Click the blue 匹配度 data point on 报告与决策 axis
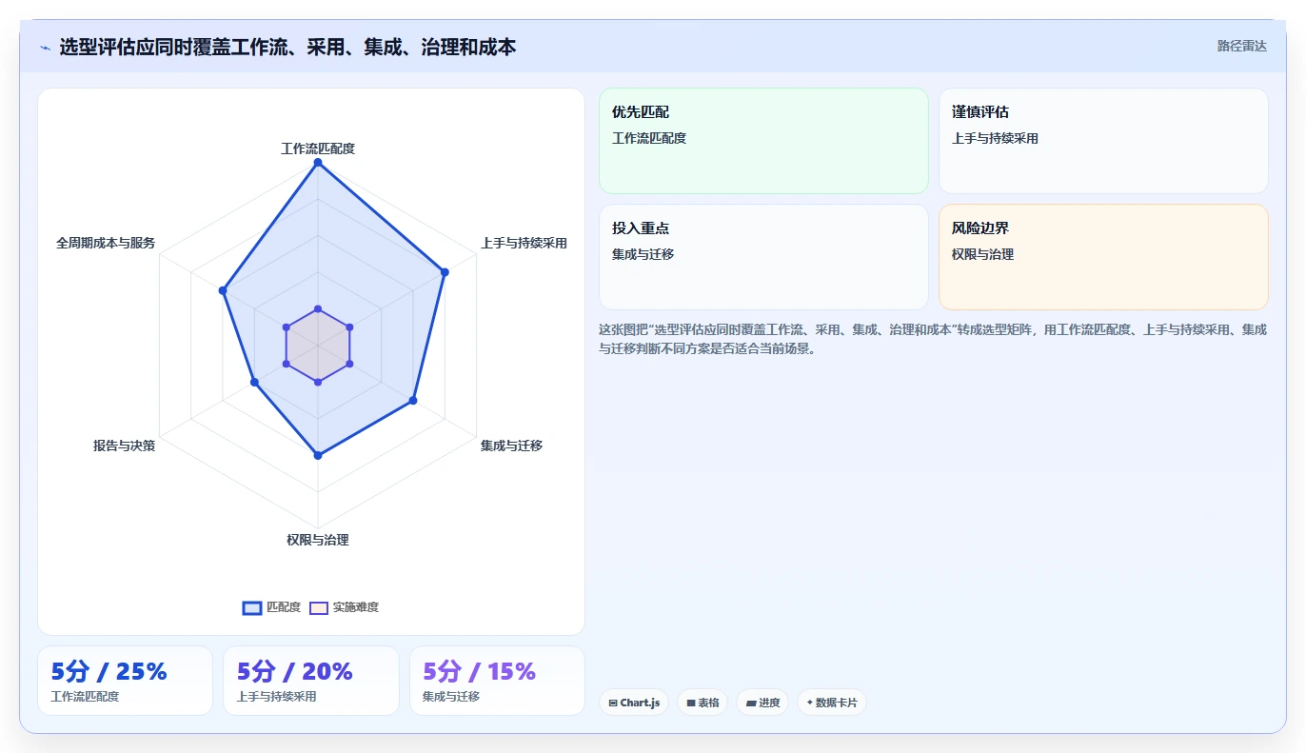Image resolution: width=1306 pixels, height=753 pixels. click(x=254, y=383)
